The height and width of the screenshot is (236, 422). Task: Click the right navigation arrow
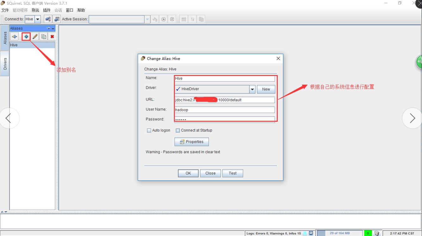pyautogui.click(x=412, y=118)
